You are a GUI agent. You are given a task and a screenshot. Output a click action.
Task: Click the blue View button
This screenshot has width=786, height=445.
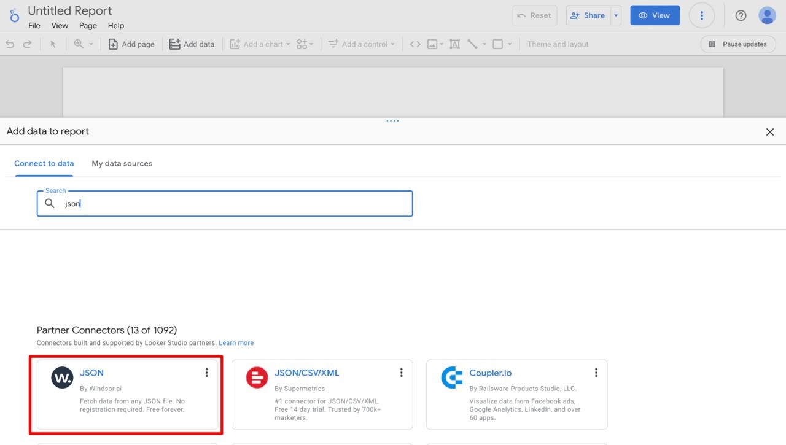655,15
